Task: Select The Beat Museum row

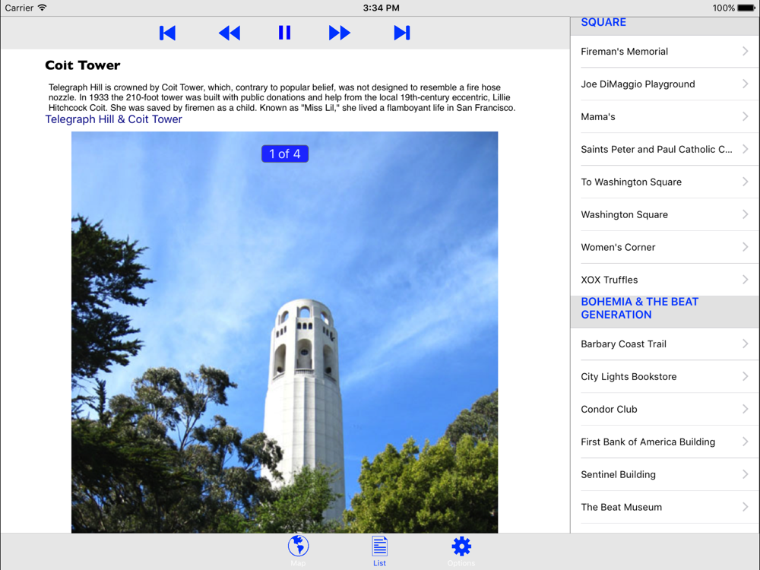Action: tap(665, 507)
